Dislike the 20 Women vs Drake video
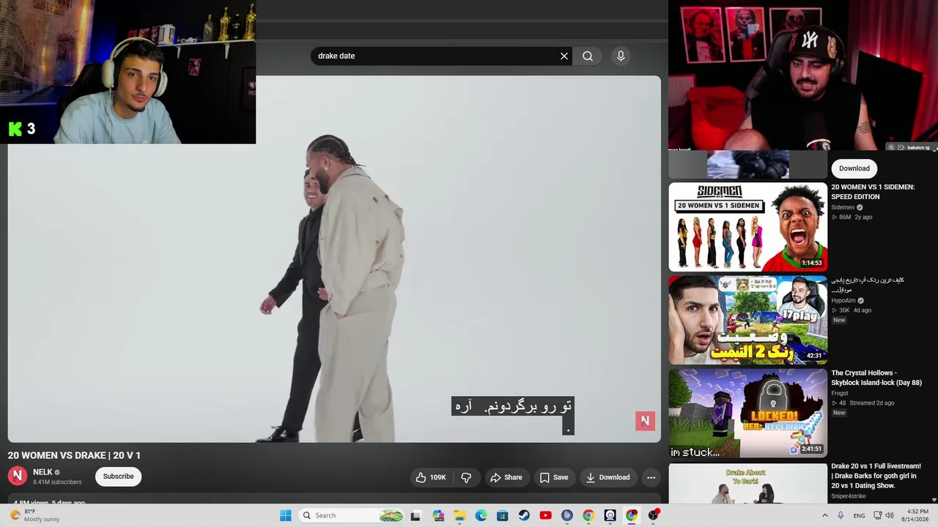Image resolution: width=938 pixels, height=527 pixels. coord(466,477)
